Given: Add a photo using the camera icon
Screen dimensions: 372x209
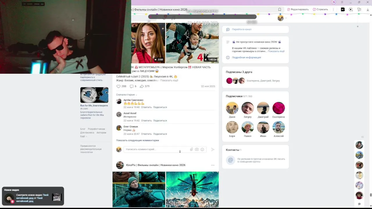Looking at the screenshot, I should tap(197, 149).
